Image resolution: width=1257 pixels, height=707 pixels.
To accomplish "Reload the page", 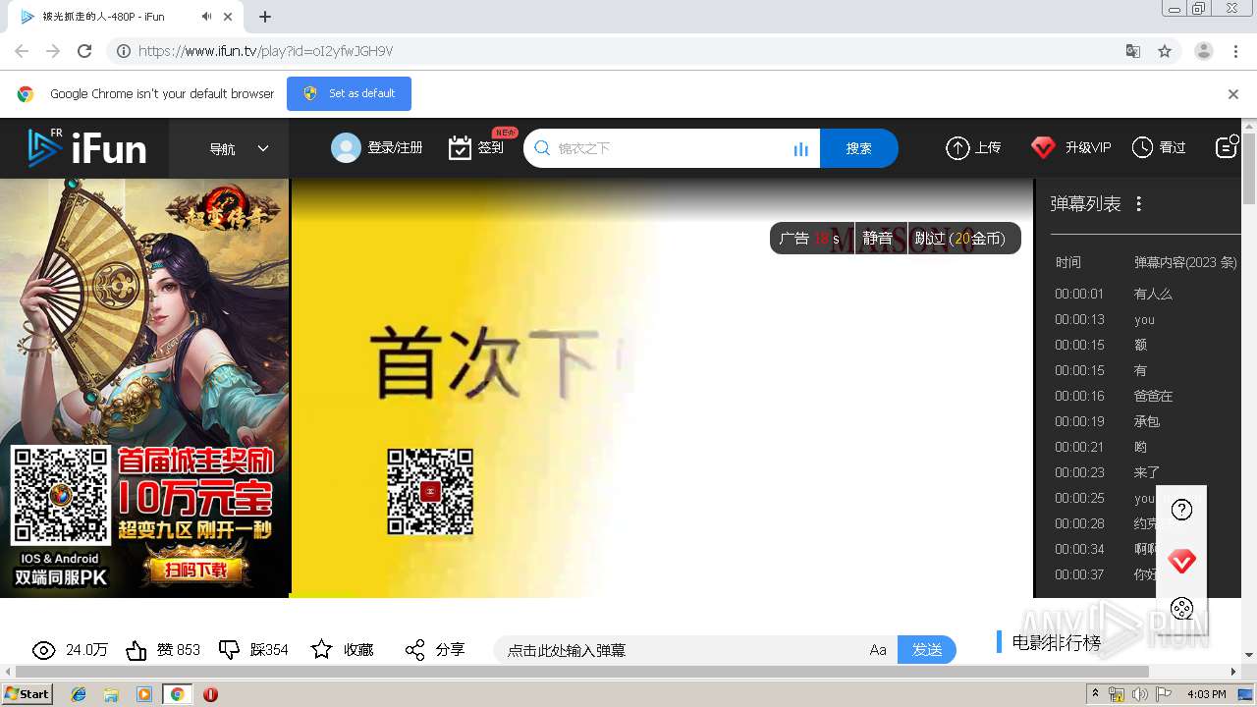I will [84, 51].
